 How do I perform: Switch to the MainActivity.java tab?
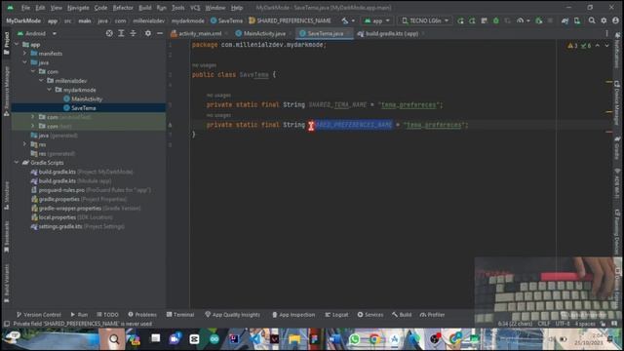click(x=264, y=34)
